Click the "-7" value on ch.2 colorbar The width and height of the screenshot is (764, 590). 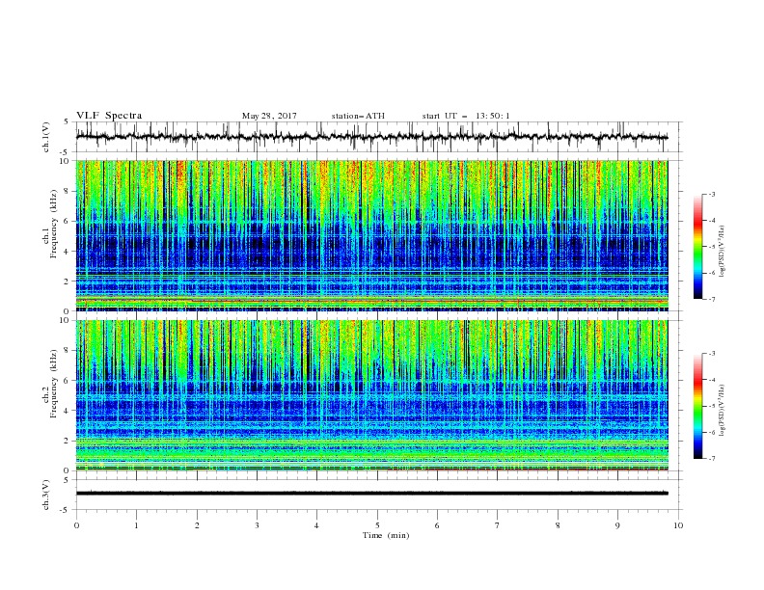point(712,459)
